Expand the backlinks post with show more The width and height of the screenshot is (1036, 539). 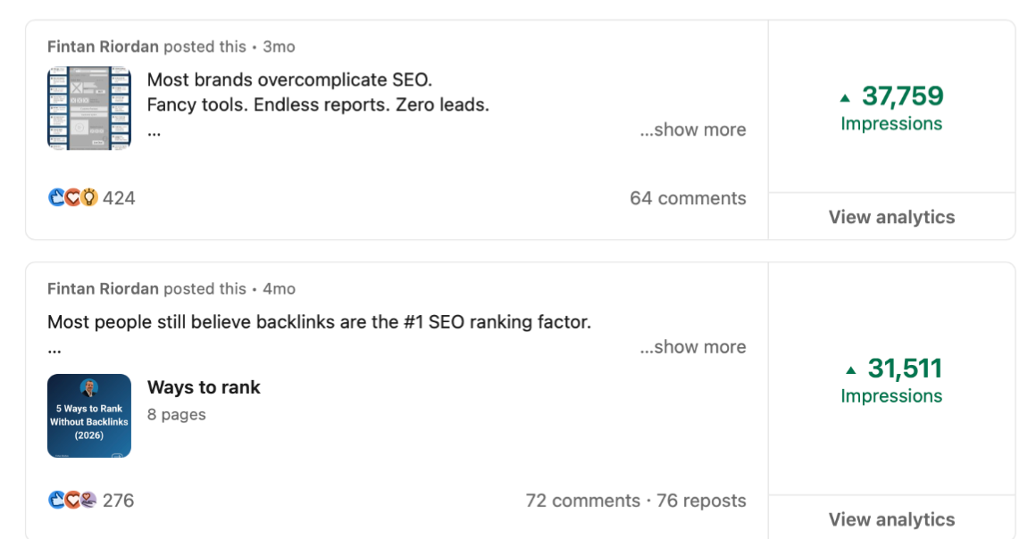(x=693, y=347)
